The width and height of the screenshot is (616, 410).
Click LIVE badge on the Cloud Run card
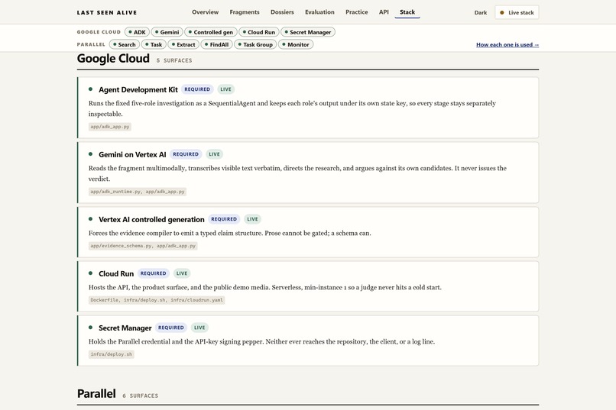[x=182, y=273]
